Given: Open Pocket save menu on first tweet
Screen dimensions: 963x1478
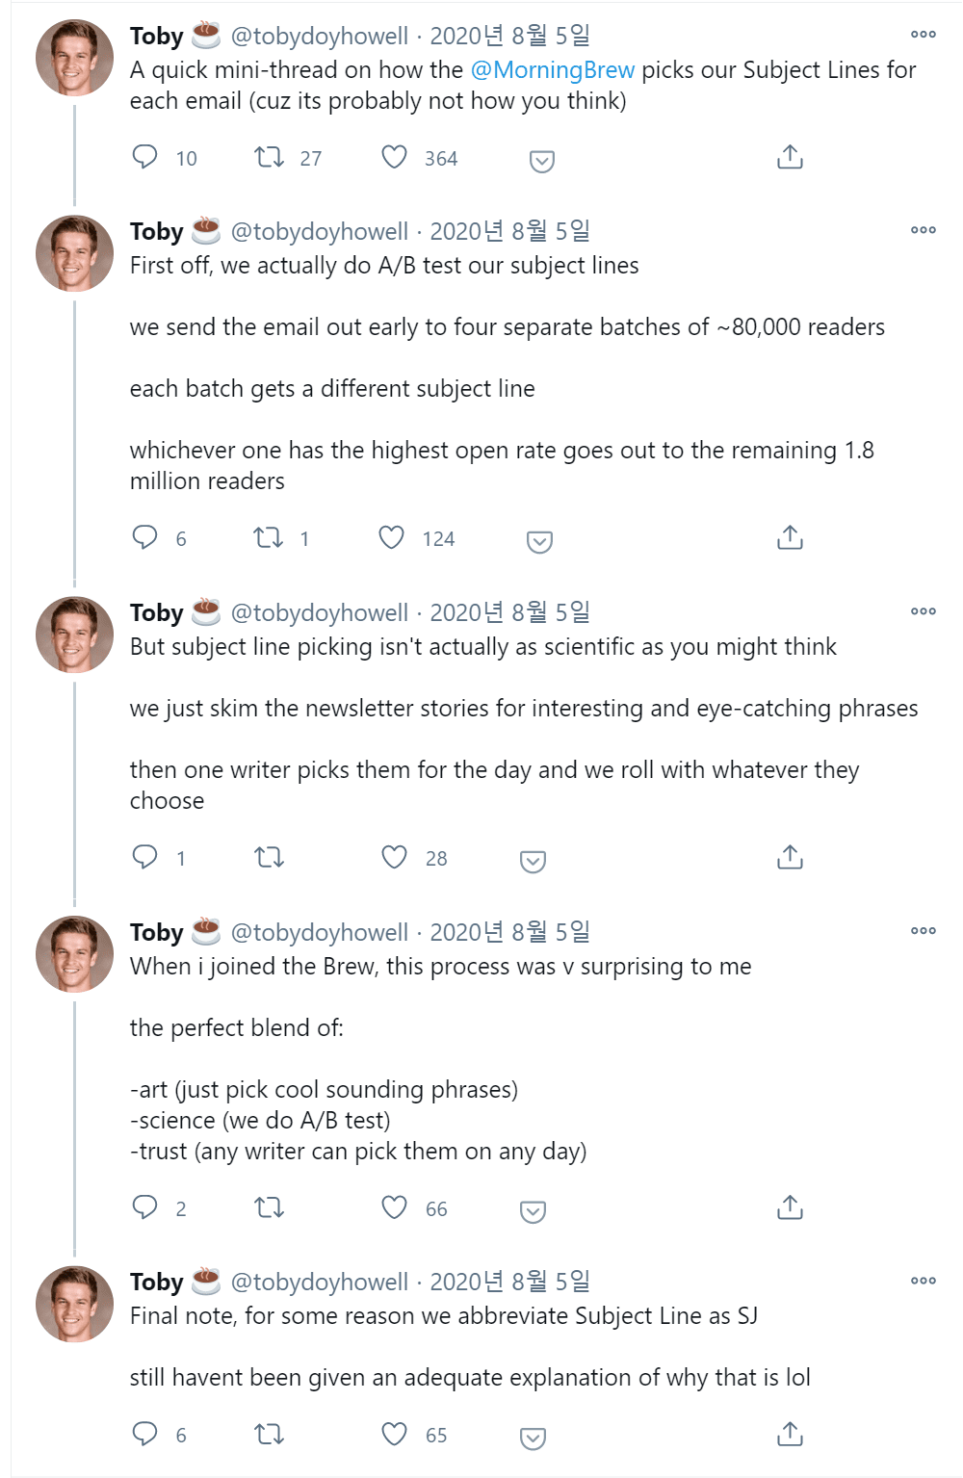Looking at the screenshot, I should click(x=542, y=161).
